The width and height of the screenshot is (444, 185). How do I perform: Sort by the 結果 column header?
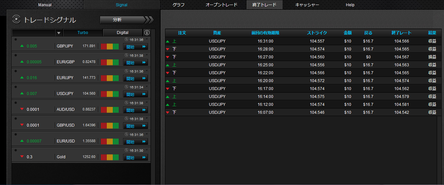click(x=432, y=33)
